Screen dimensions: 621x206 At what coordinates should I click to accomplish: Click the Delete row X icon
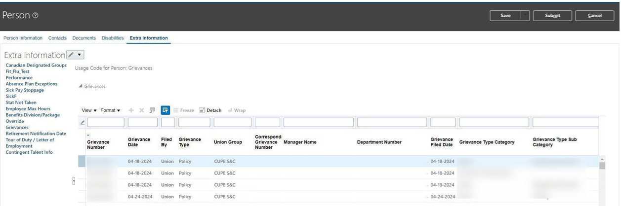(x=142, y=110)
